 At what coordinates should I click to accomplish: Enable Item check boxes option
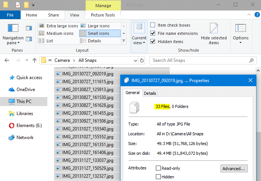coord(153,25)
